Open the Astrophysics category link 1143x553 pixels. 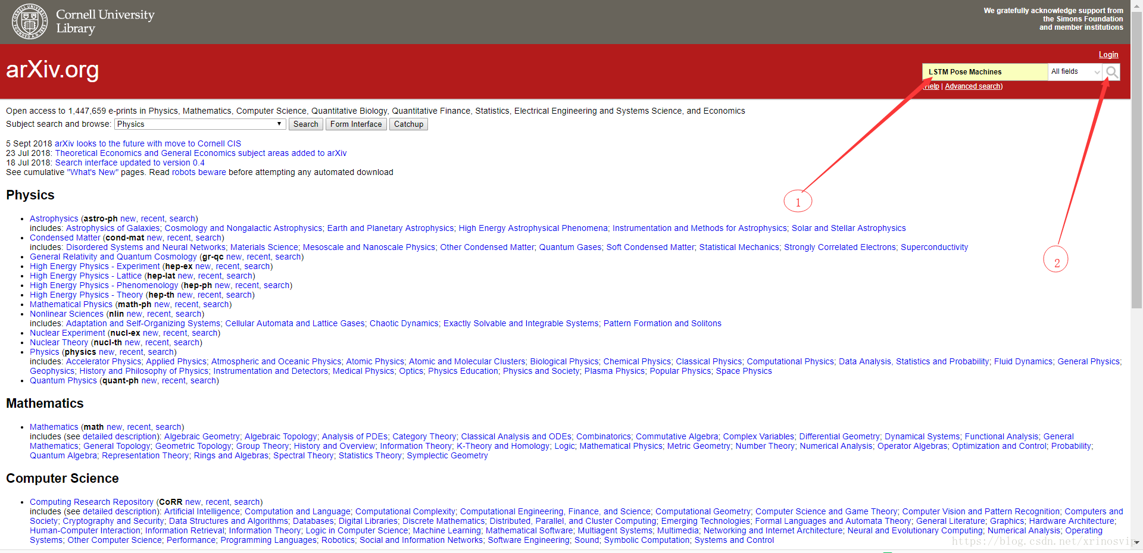tap(54, 218)
